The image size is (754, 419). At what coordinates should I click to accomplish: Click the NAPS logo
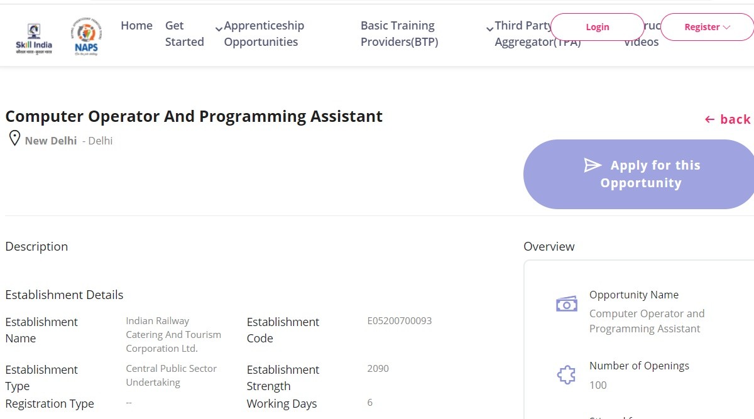click(x=86, y=37)
